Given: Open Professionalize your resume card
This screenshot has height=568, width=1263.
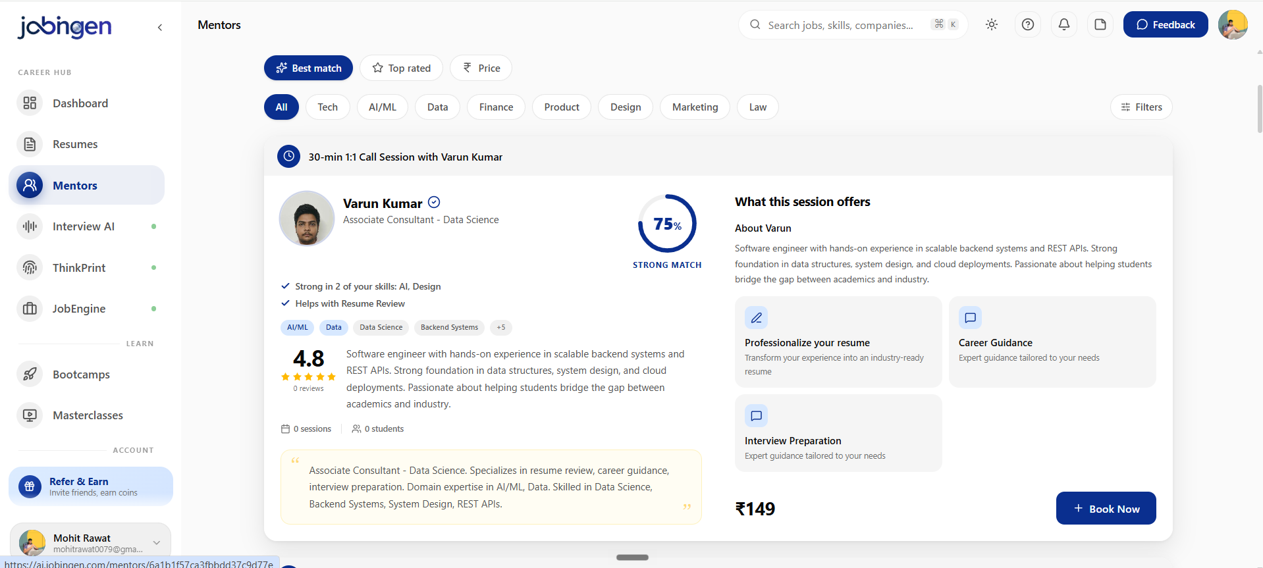Looking at the screenshot, I should click(838, 342).
